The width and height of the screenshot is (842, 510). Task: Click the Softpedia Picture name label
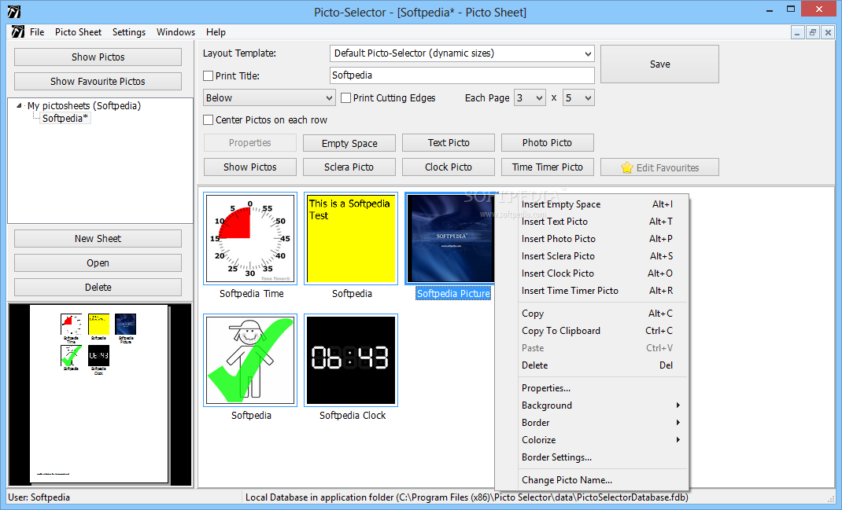tap(453, 293)
